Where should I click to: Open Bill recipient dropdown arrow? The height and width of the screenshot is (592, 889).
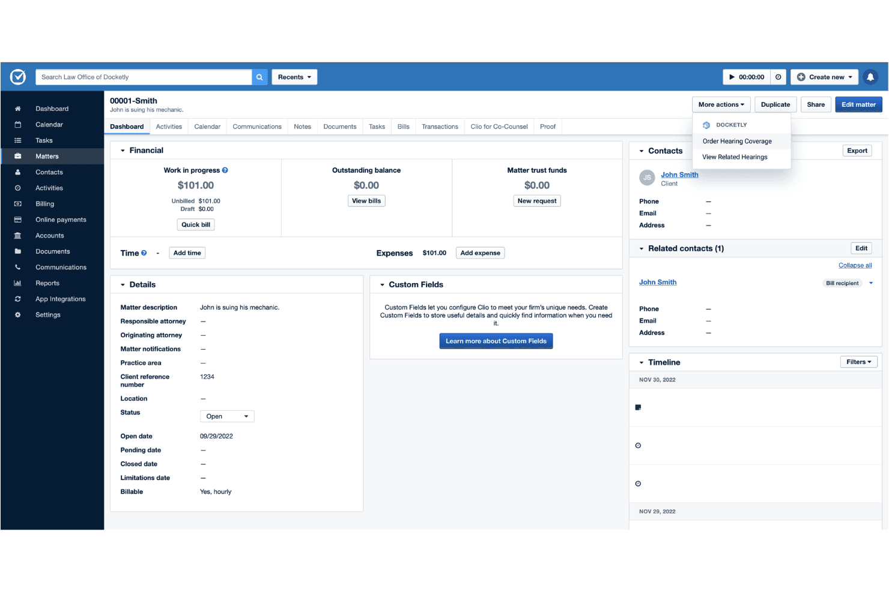coord(871,283)
